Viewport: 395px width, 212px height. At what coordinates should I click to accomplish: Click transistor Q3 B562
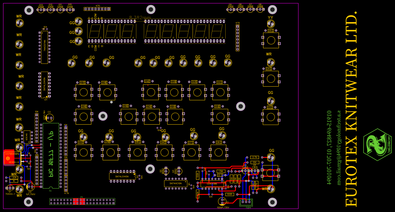179,171
